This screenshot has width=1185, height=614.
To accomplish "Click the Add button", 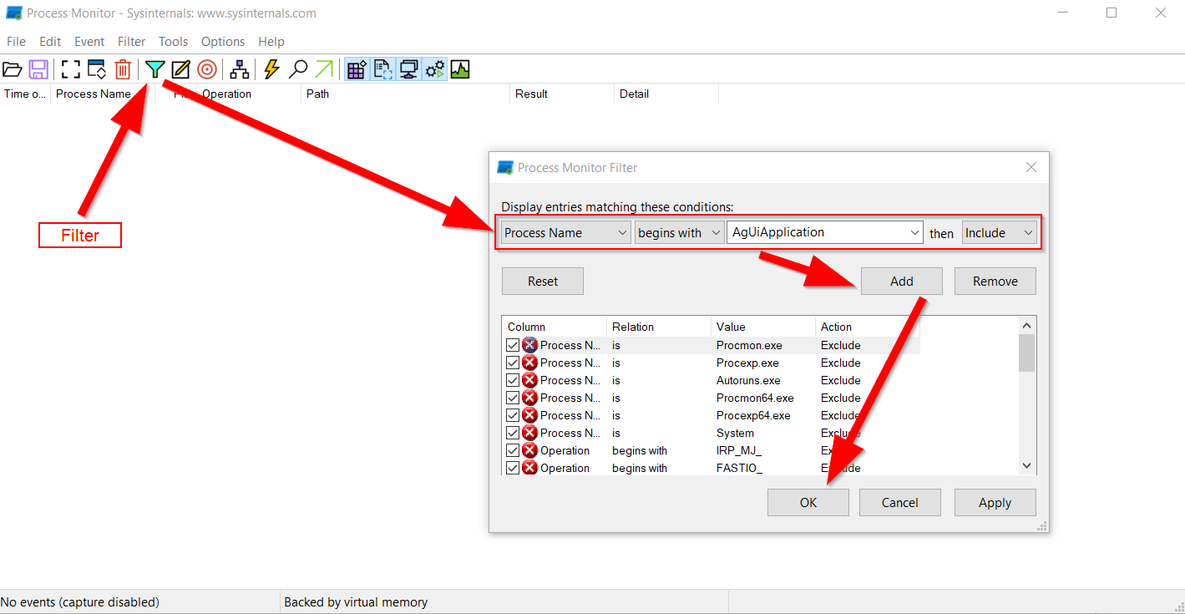I will pos(902,282).
